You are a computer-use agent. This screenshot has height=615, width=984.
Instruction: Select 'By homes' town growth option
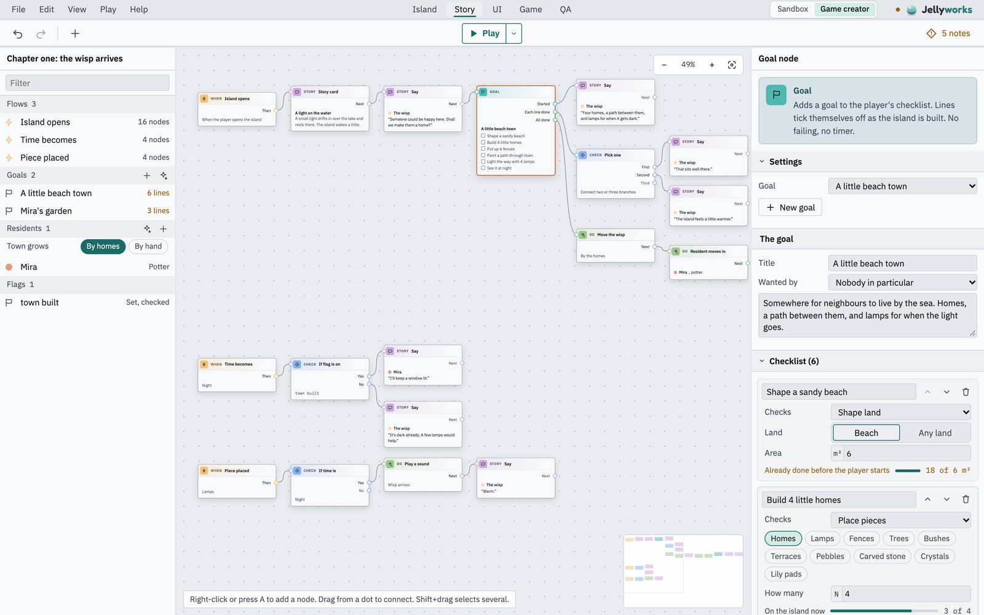[x=103, y=247]
